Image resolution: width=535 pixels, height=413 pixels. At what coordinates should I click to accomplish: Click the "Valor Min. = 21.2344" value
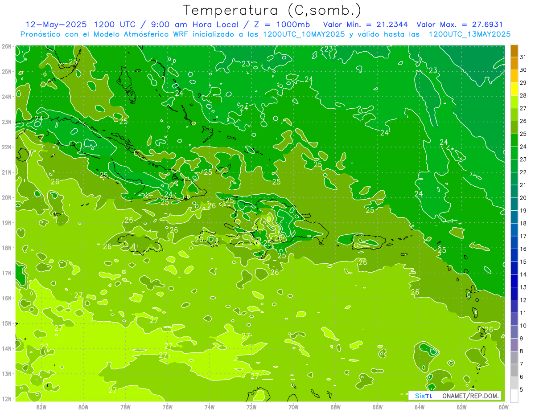[366, 25]
